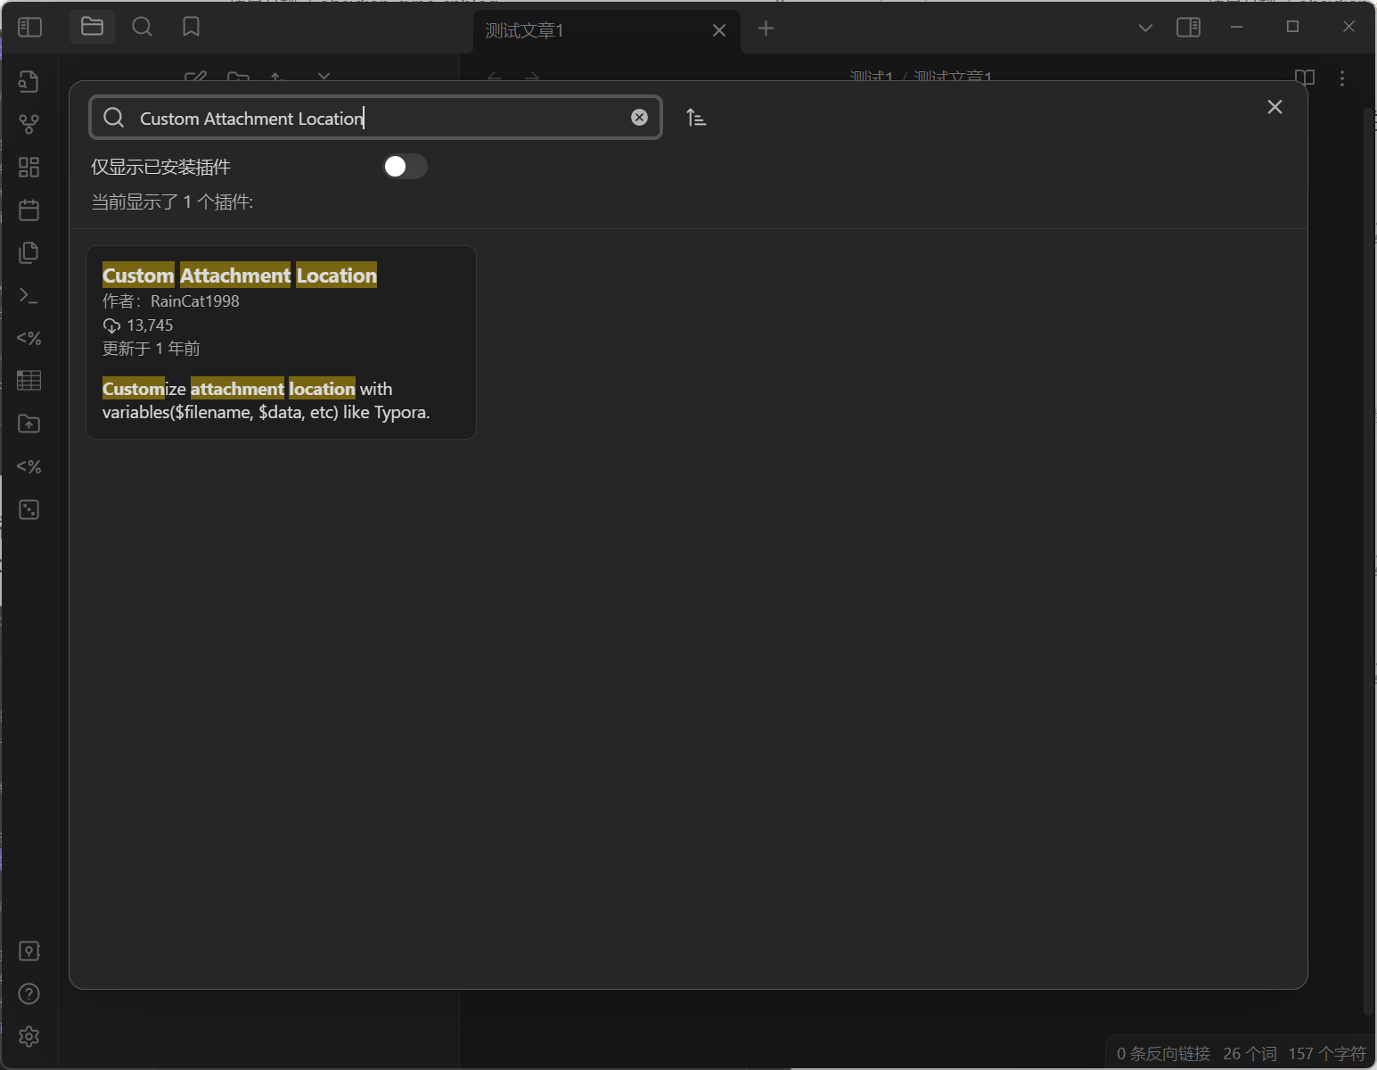Viewport: 1377px width, 1070px height.
Task: Open the Help icon at bottom left
Action: (x=29, y=993)
